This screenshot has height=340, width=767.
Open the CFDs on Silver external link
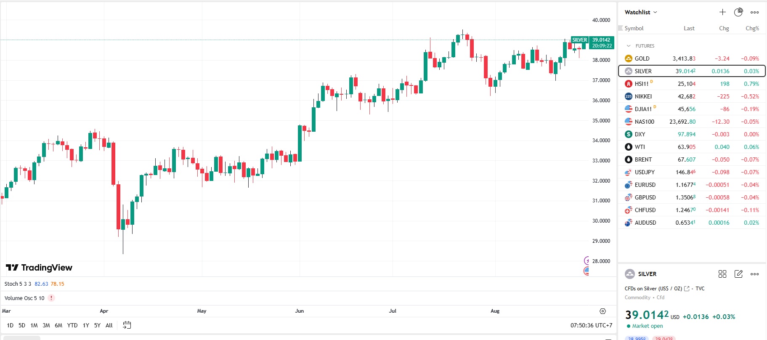[x=687, y=289]
